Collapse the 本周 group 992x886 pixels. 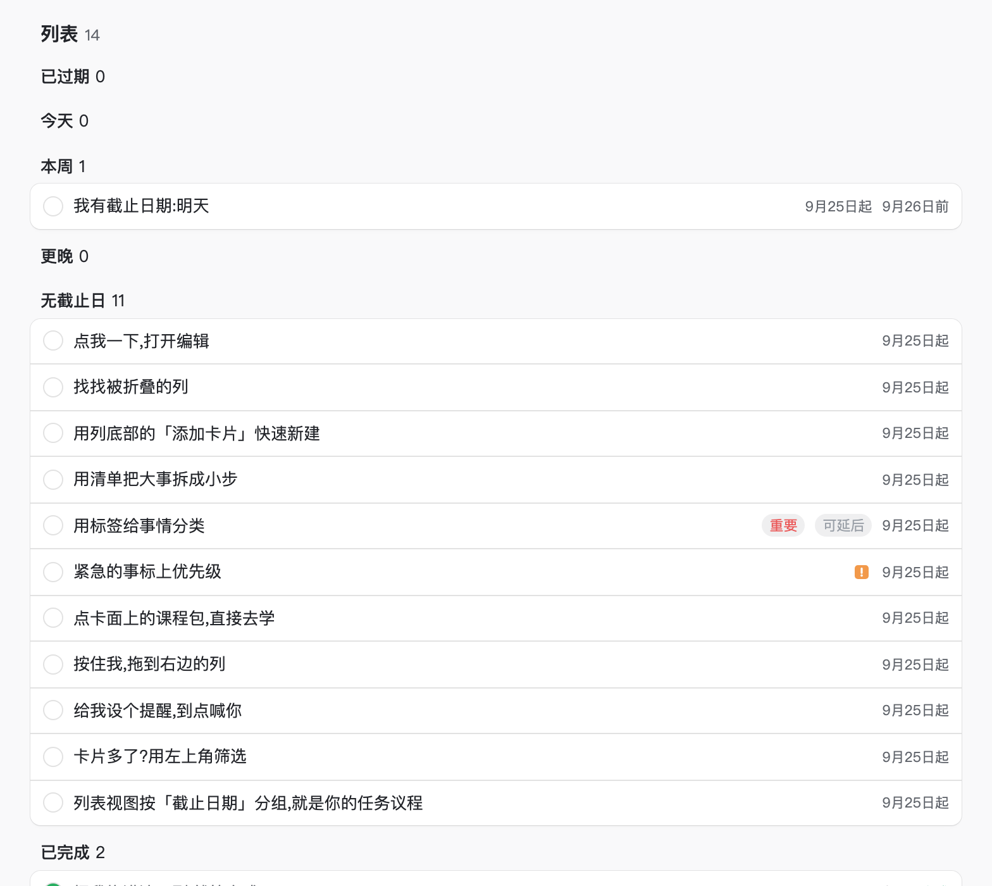point(63,166)
